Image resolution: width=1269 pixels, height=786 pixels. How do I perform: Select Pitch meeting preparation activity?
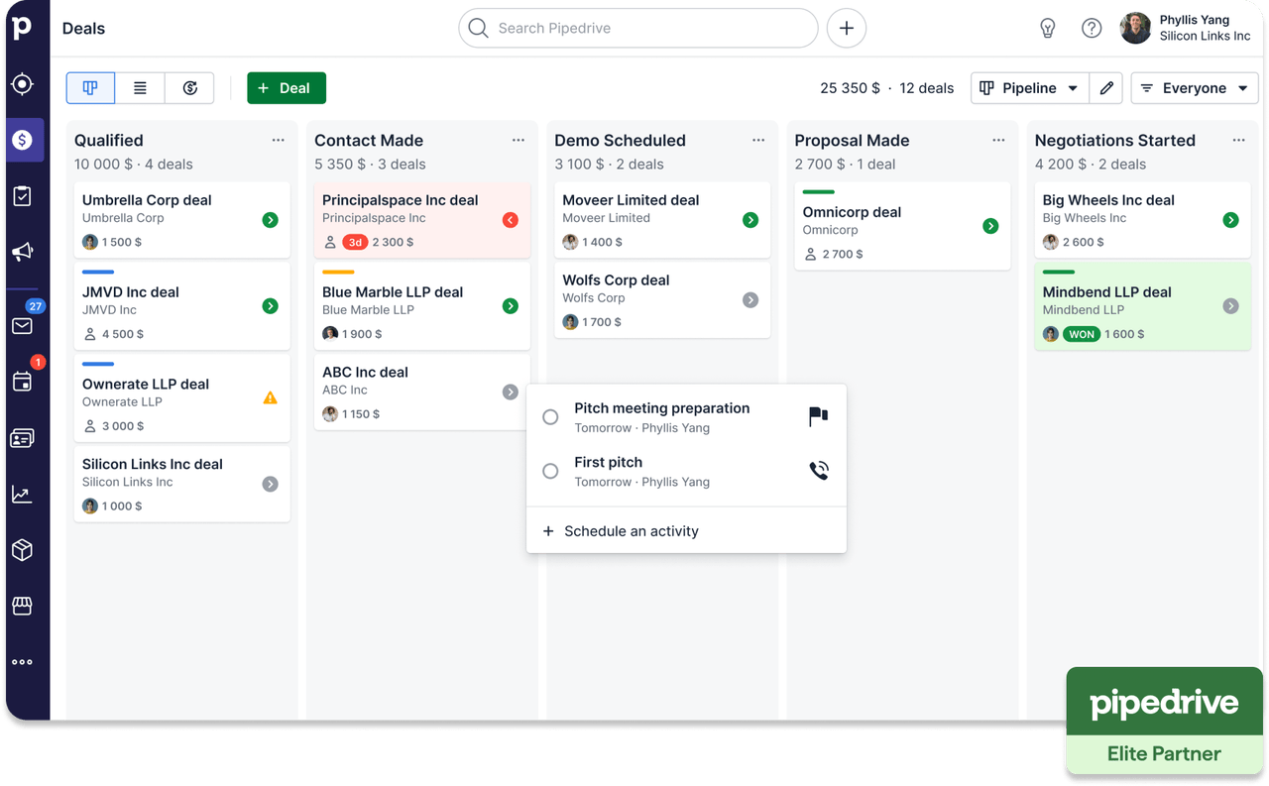[686, 417]
